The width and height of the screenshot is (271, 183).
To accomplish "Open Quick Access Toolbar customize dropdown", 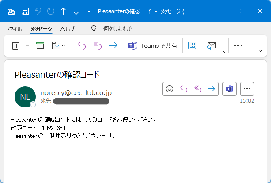I will (89, 11).
